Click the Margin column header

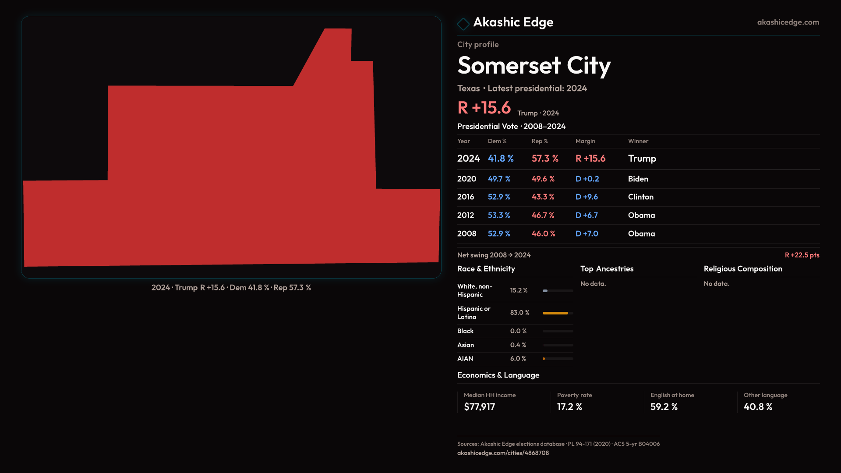coord(585,141)
